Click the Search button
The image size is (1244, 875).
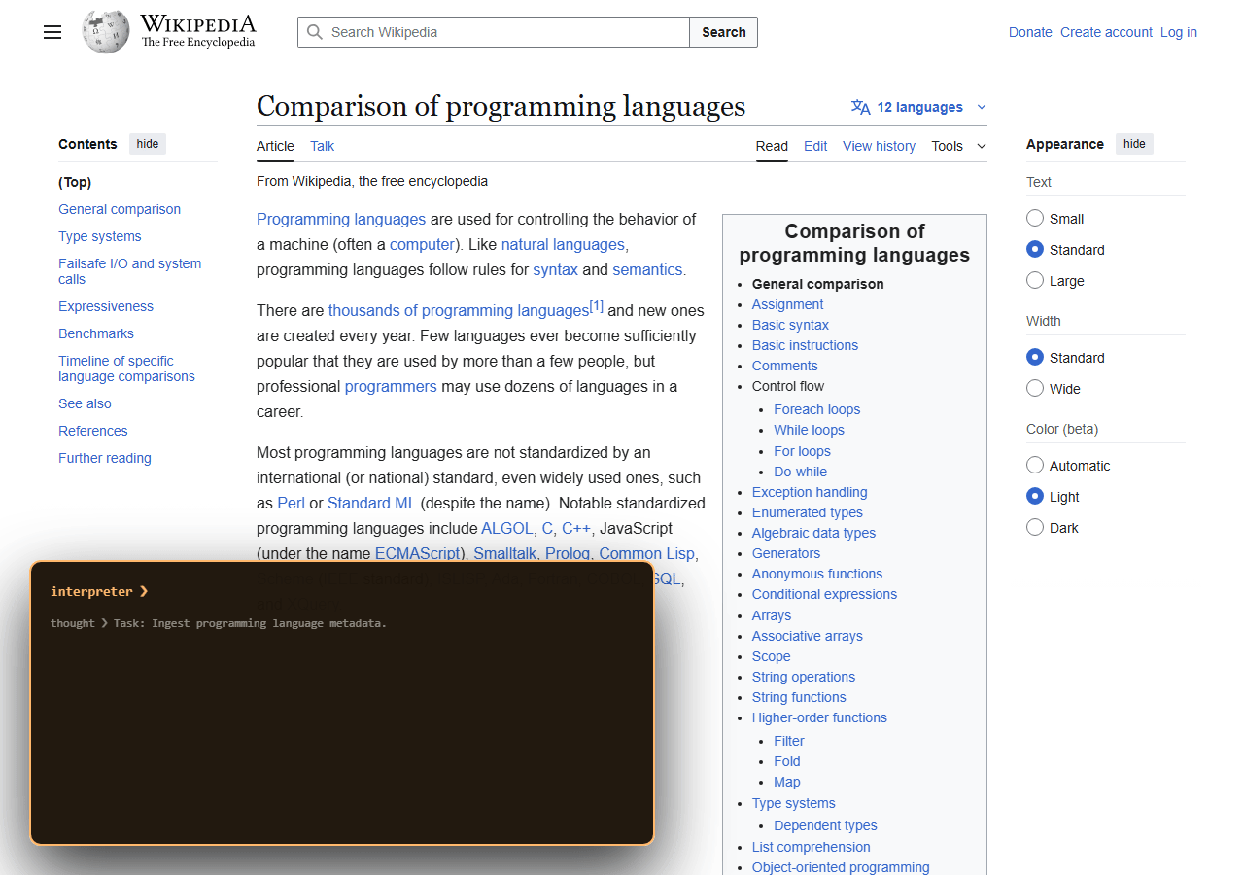pyautogui.click(x=723, y=32)
